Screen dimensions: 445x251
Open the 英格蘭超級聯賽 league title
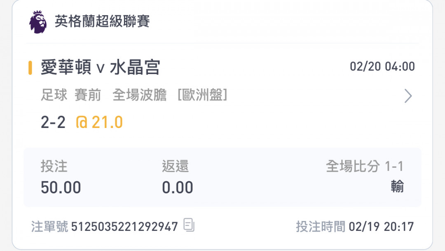coord(102,21)
